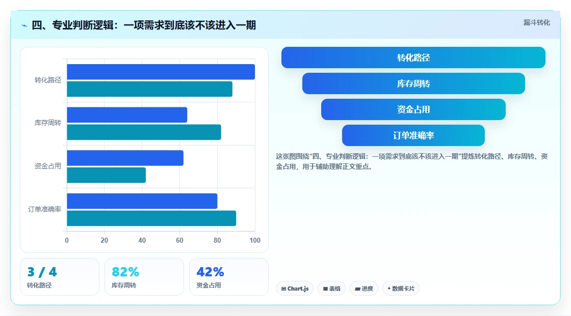Click the teal bar for 库存周转
This screenshot has height=316, width=571.
pos(144,132)
